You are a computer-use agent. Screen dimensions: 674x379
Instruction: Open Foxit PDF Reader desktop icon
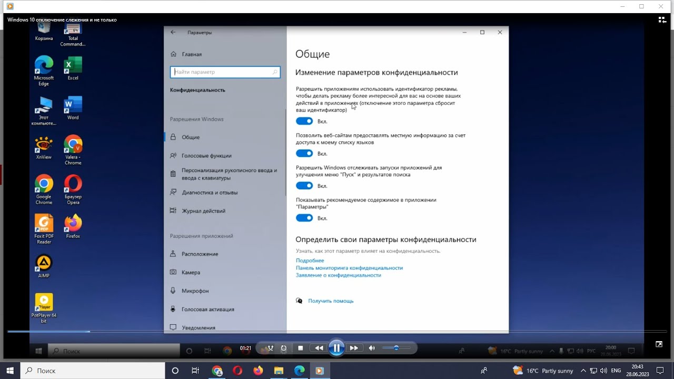44,229
